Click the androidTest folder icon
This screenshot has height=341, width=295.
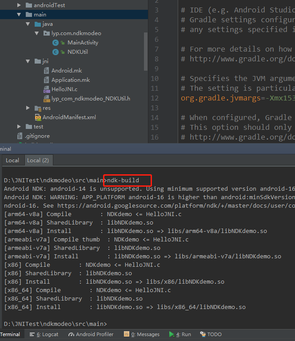(x=29, y=5)
